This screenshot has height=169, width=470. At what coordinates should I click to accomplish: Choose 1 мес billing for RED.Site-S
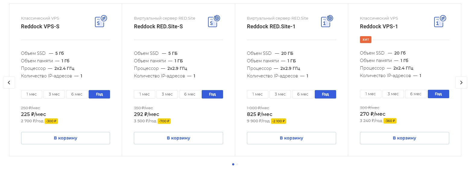(145, 94)
